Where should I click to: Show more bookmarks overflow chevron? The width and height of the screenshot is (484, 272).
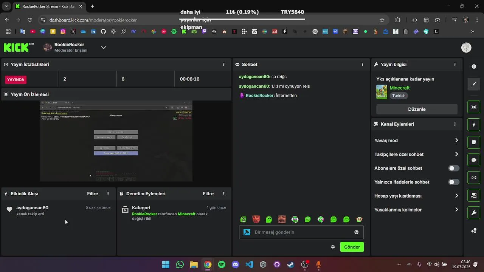pos(472,32)
